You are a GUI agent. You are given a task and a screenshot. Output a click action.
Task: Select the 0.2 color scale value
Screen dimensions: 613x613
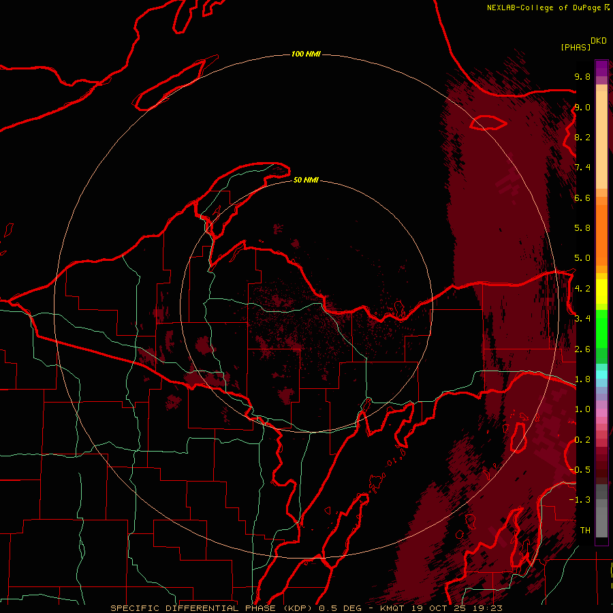coord(582,440)
